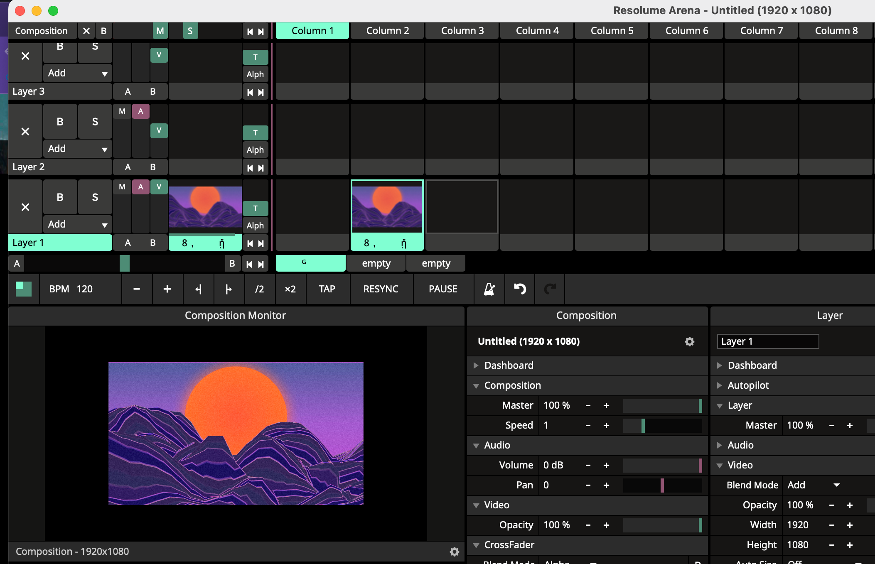This screenshot has width=875, height=564.
Task: Toggle Layer 1 Bypass B button
Action: pyautogui.click(x=60, y=197)
